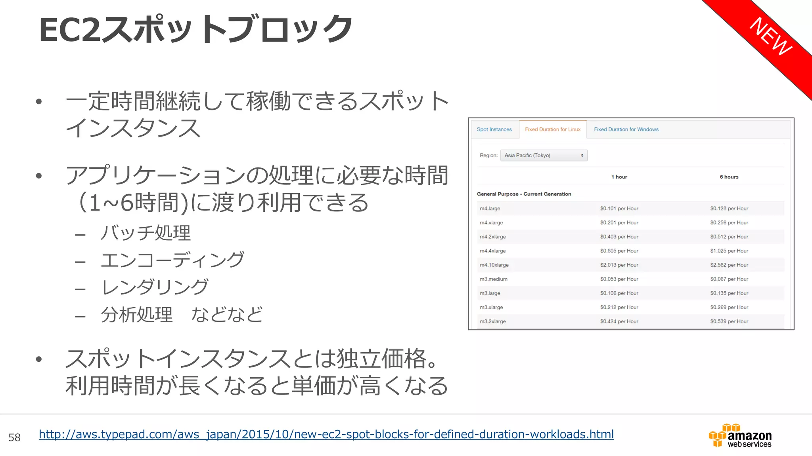Click the $0.512 per Hour price
812x456 pixels.
pos(729,237)
